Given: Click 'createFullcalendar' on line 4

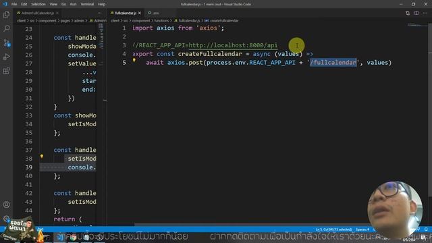Looking at the screenshot, I should point(210,54).
